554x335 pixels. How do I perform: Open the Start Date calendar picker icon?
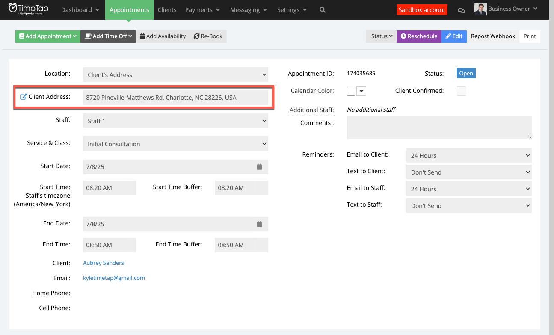click(259, 166)
